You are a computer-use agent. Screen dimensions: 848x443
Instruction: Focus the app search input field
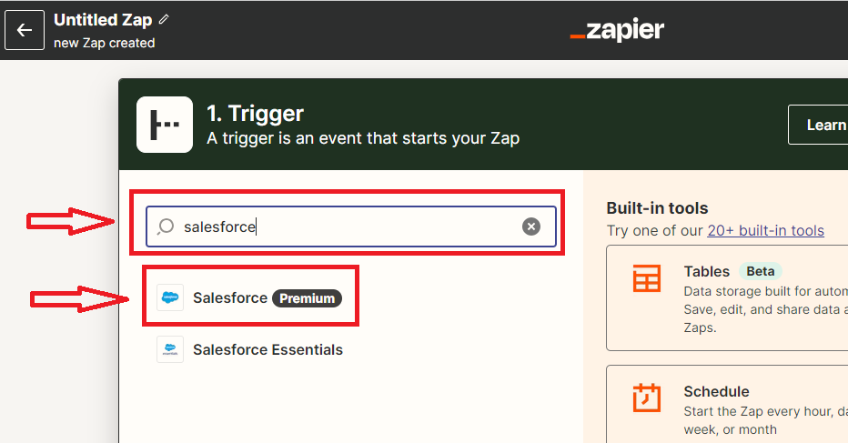351,227
